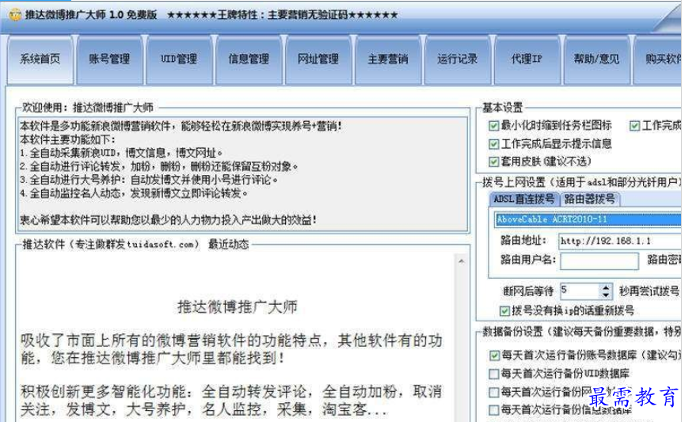Click line 2.全自动进行评论转发
Viewport: 685px width, 422px height.
coord(159,166)
